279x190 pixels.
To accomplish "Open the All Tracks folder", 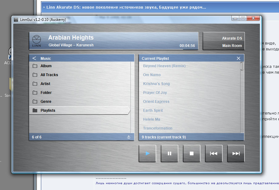I will (80, 75).
